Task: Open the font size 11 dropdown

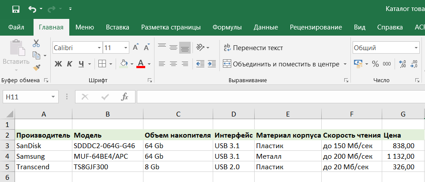Action: pos(125,48)
